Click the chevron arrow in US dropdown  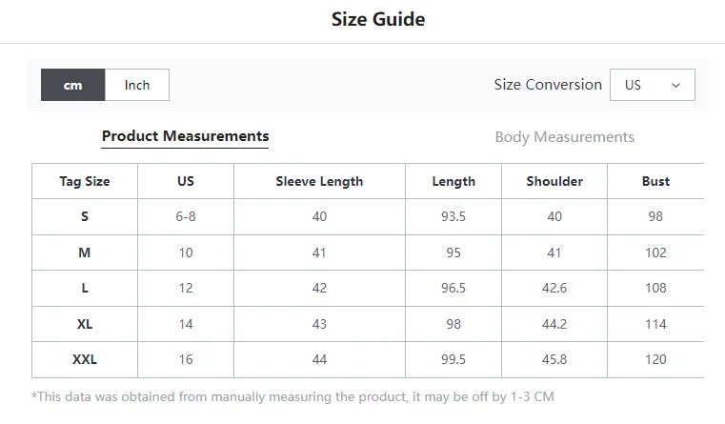[x=675, y=86]
